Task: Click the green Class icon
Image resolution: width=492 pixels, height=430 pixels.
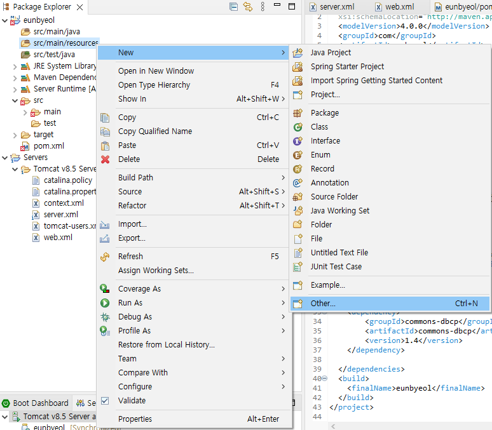Action: click(297, 127)
